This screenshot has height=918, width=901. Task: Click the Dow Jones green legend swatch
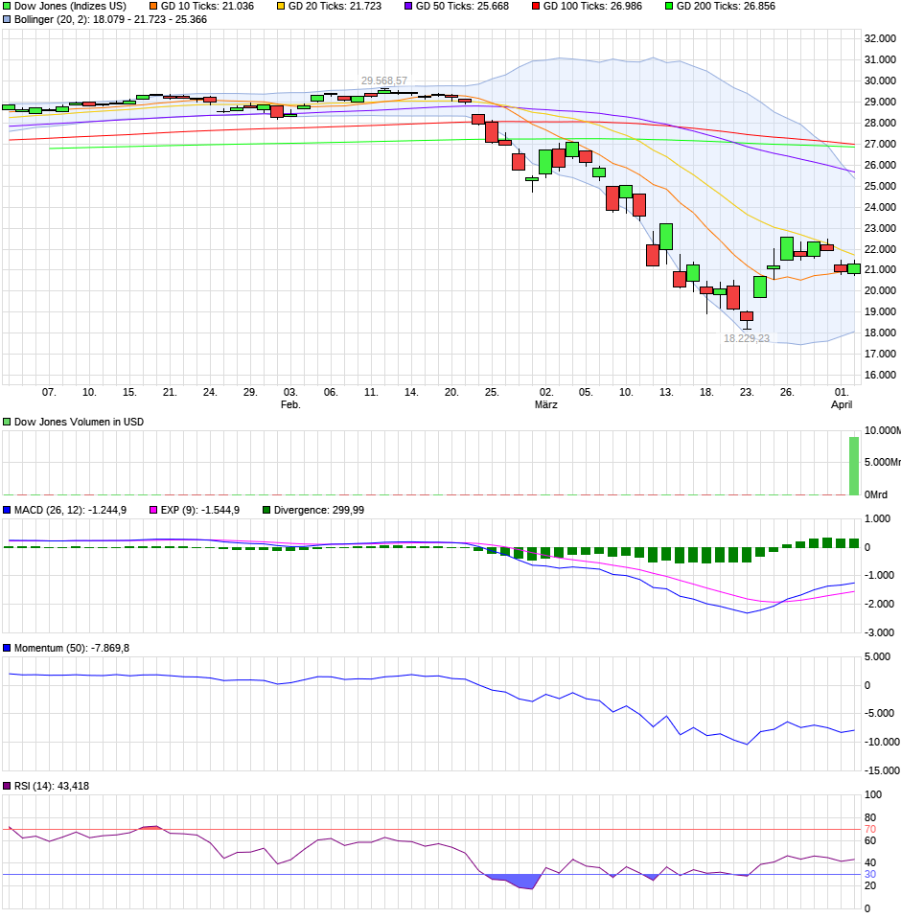pyautogui.click(x=7, y=6)
